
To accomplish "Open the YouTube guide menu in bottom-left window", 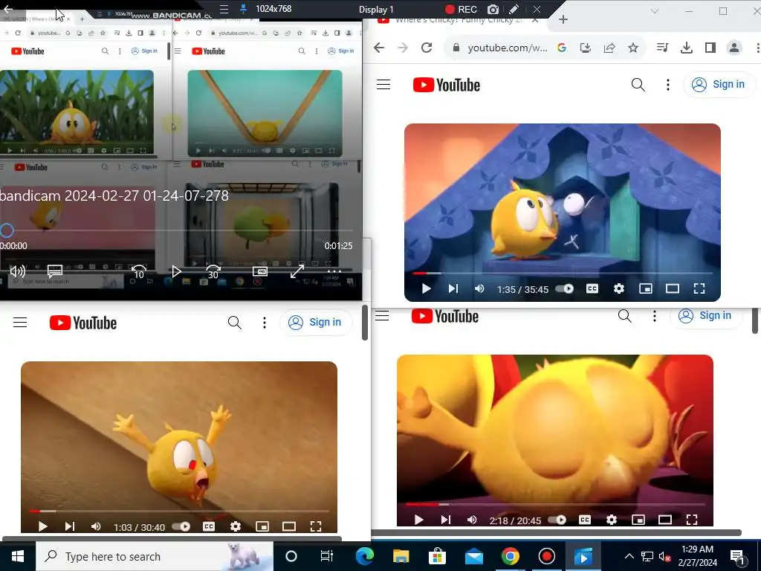I will point(20,323).
